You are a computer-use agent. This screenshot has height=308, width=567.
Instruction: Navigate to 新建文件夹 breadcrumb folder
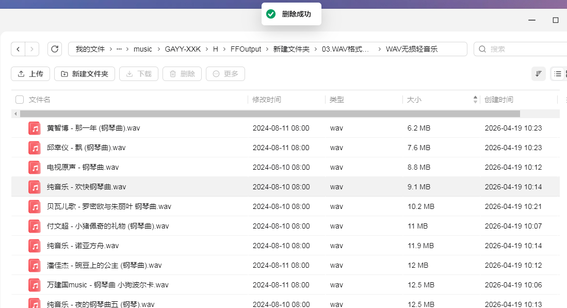tap(291, 49)
